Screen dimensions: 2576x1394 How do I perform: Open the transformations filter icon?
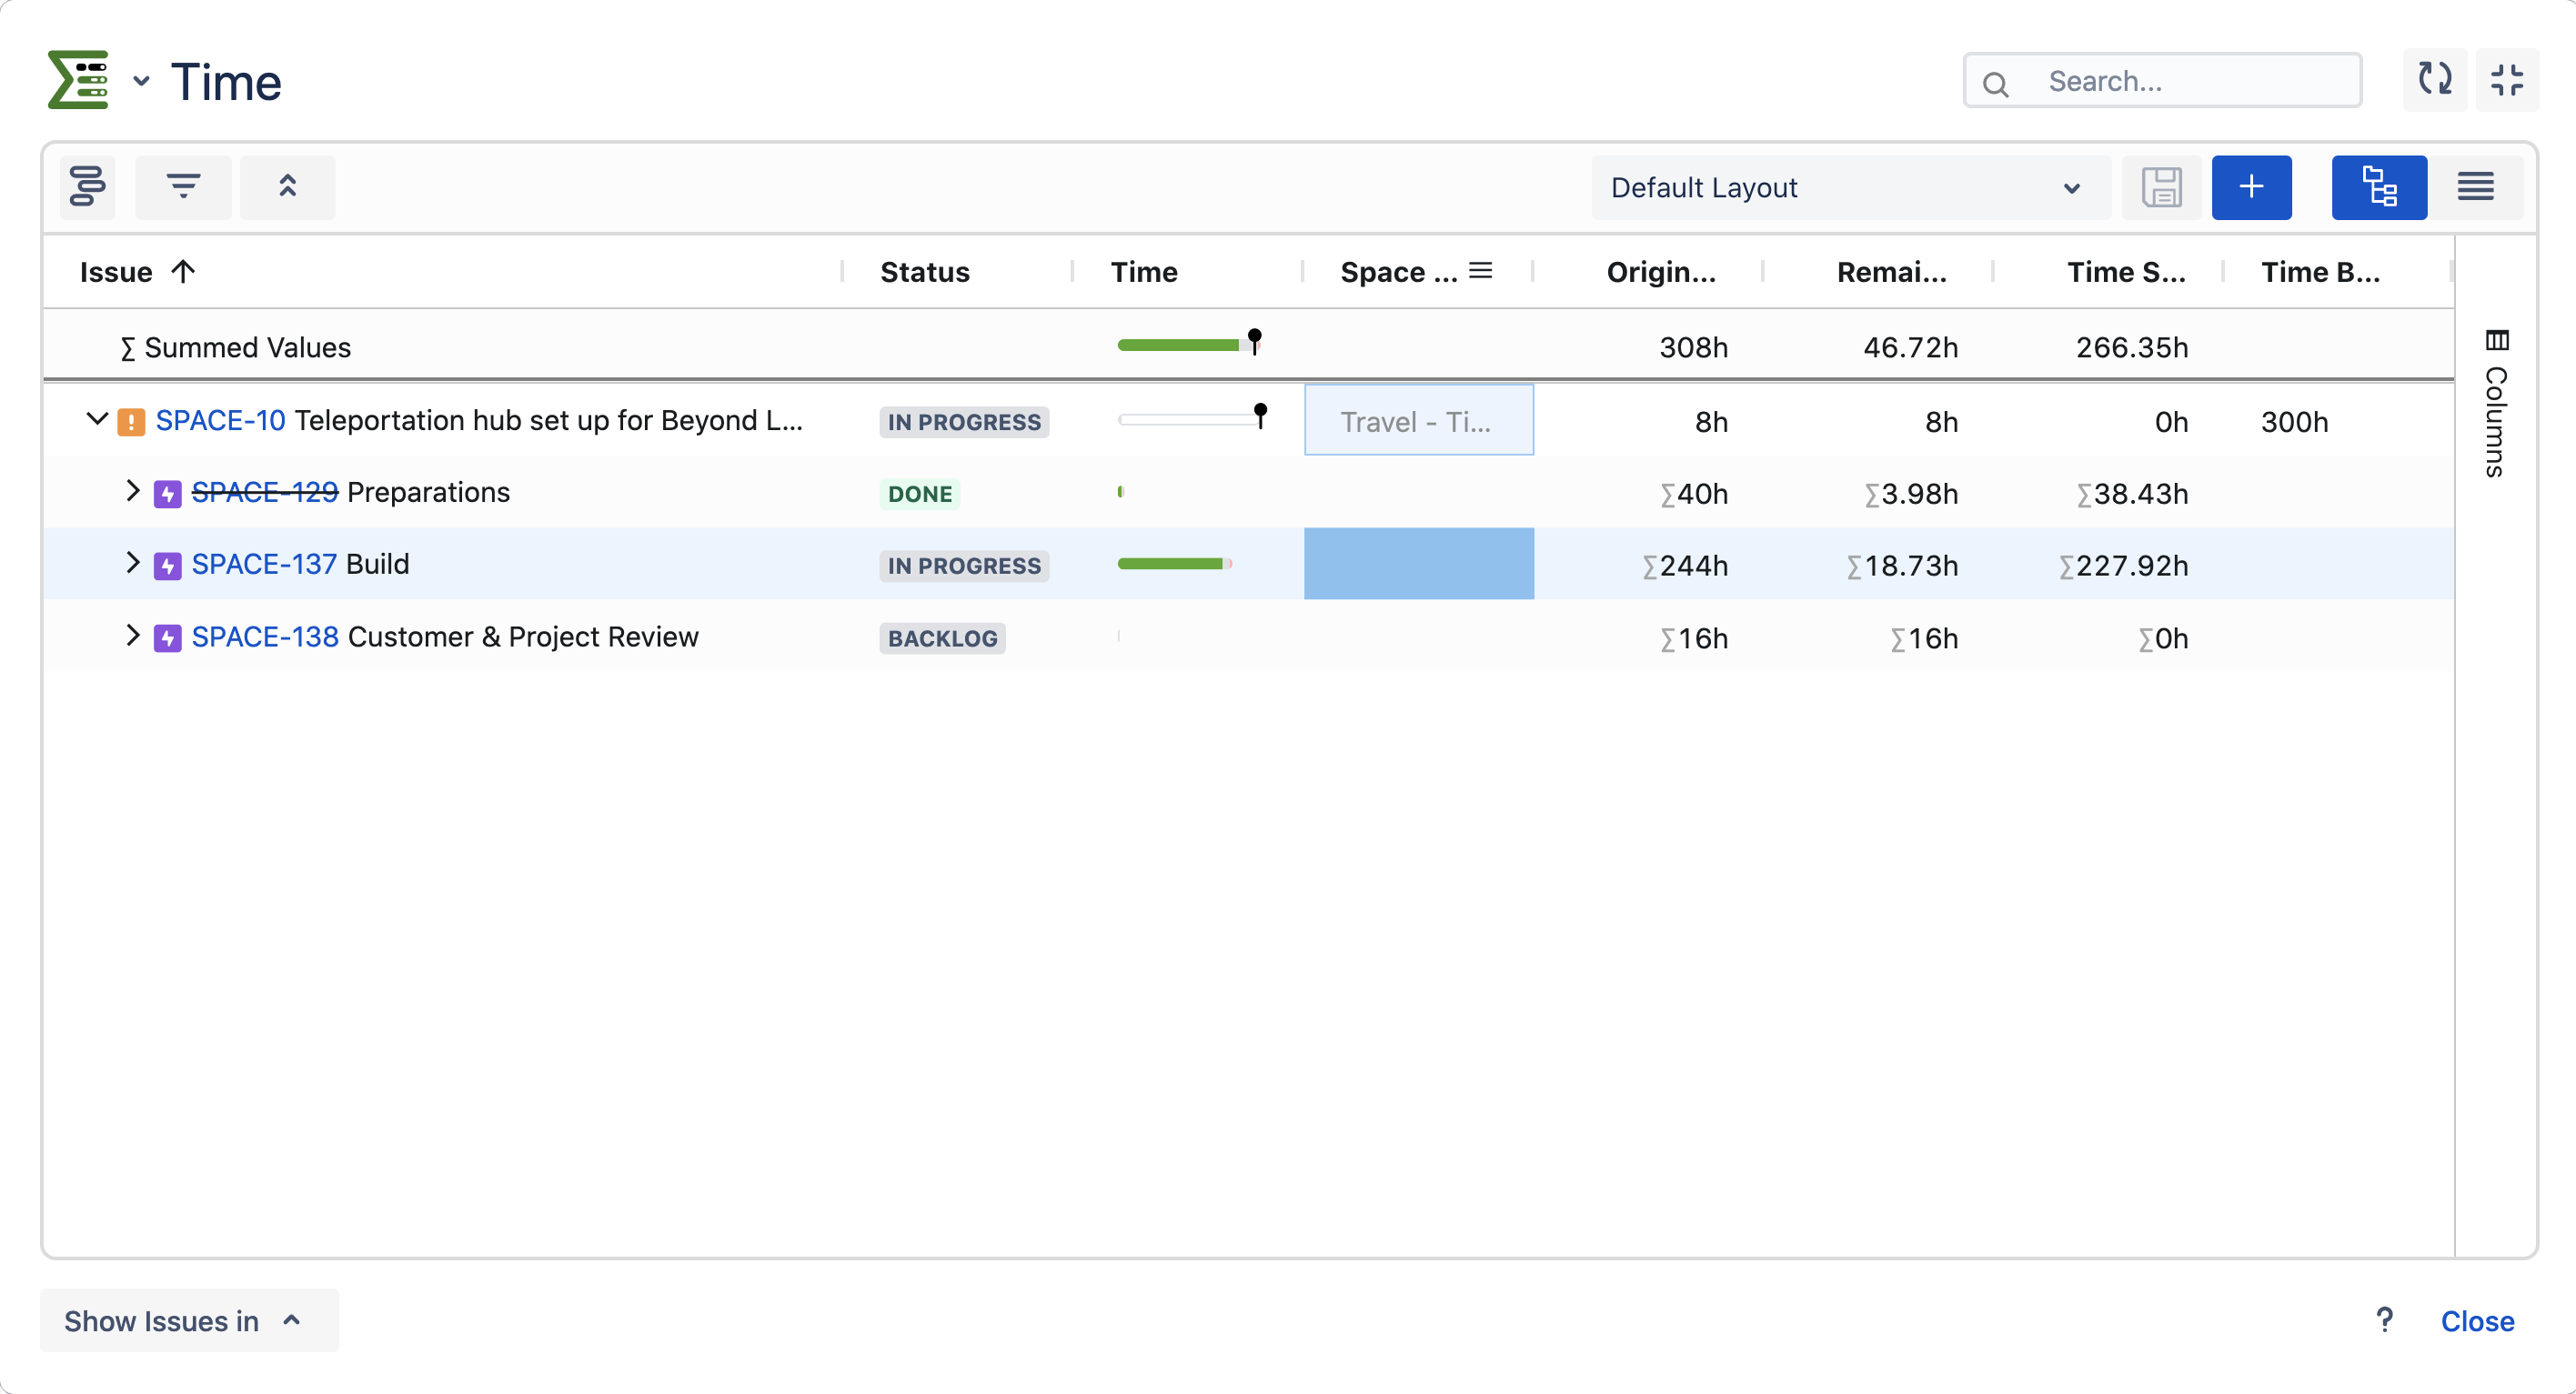tap(183, 187)
